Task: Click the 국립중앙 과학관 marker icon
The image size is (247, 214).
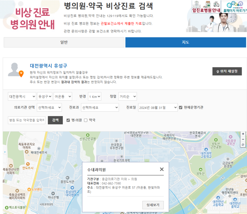Action: point(231,137)
